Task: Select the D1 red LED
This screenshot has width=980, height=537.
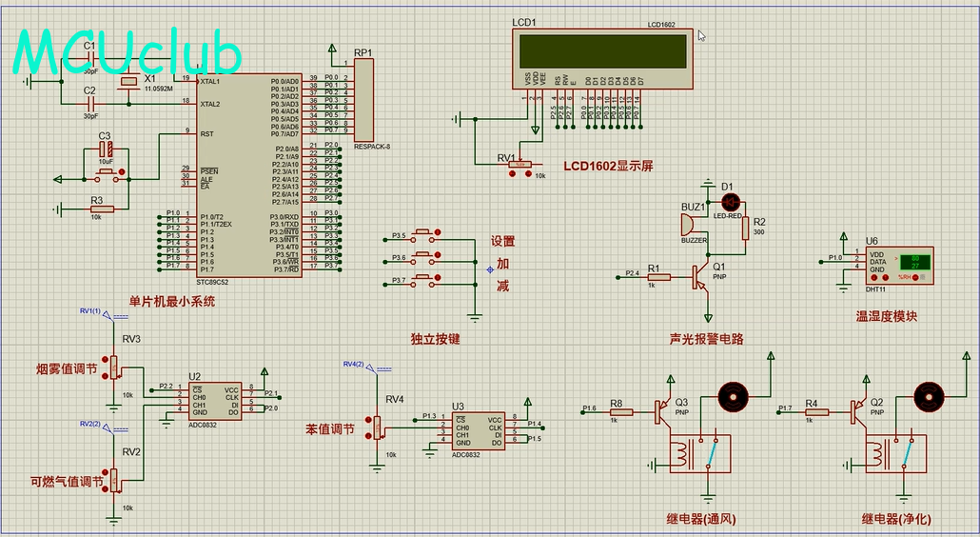Action: point(730,202)
